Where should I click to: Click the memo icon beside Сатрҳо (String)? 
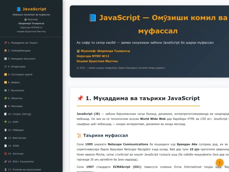tap(6, 114)
